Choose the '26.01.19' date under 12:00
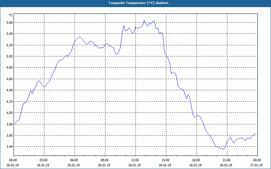Screen dimensions: 271x169 134,165
